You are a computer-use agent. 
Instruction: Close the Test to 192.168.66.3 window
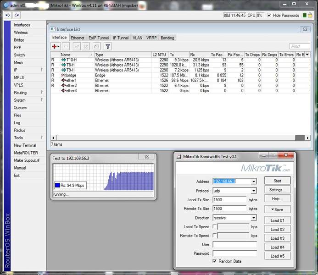coord(146,157)
